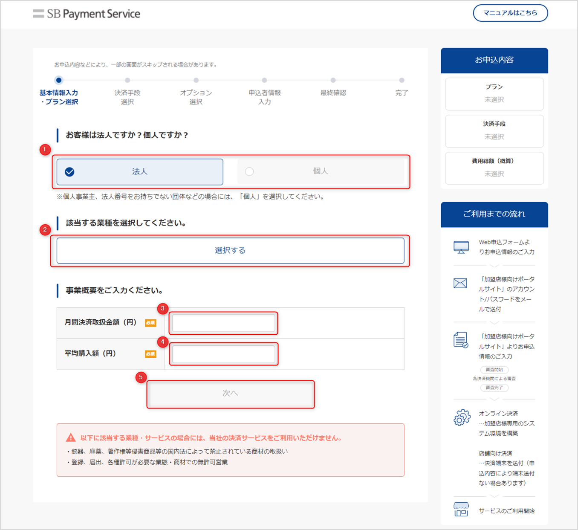
Task: Click the 審査開始 badge
Action: point(494,370)
